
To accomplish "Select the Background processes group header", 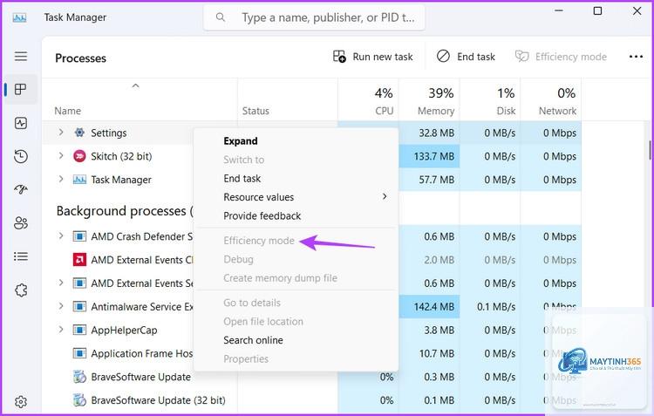I will coord(125,211).
